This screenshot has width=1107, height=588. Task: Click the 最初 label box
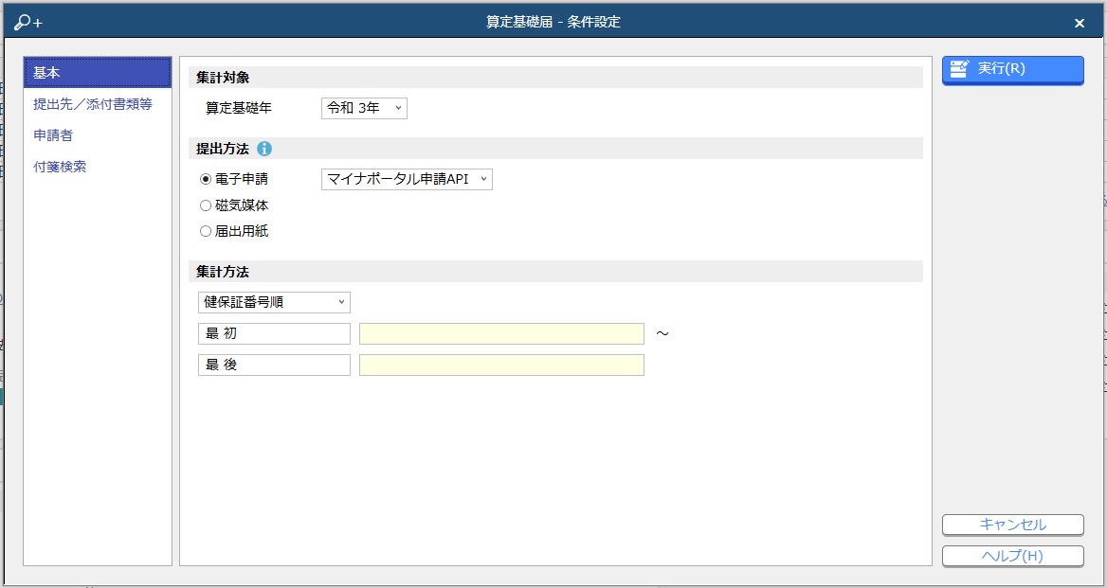click(274, 333)
